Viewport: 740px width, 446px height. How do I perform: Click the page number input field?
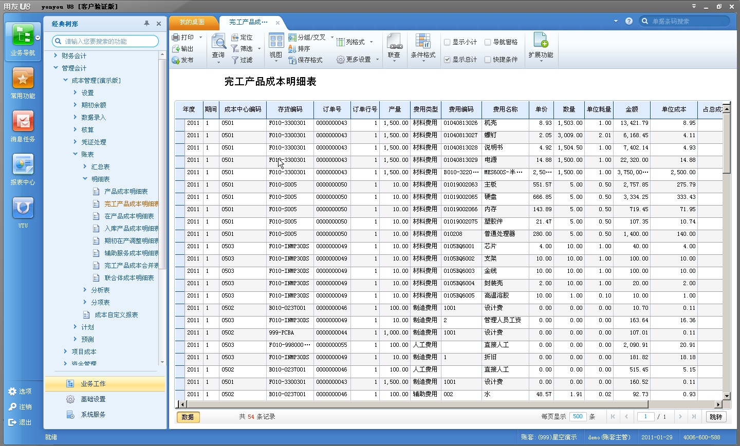point(645,417)
